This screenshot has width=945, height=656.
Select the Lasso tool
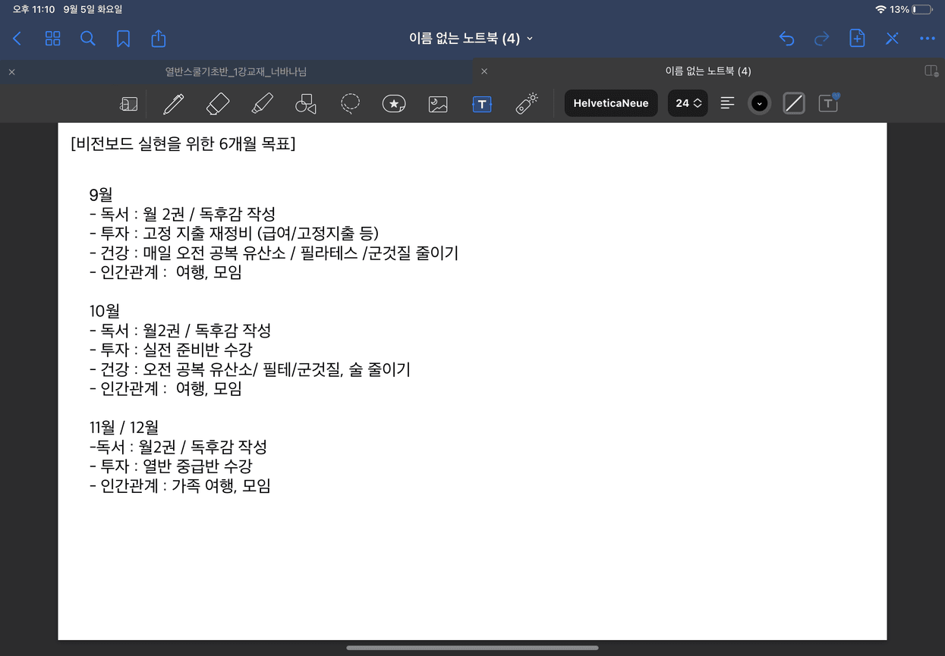(x=350, y=104)
